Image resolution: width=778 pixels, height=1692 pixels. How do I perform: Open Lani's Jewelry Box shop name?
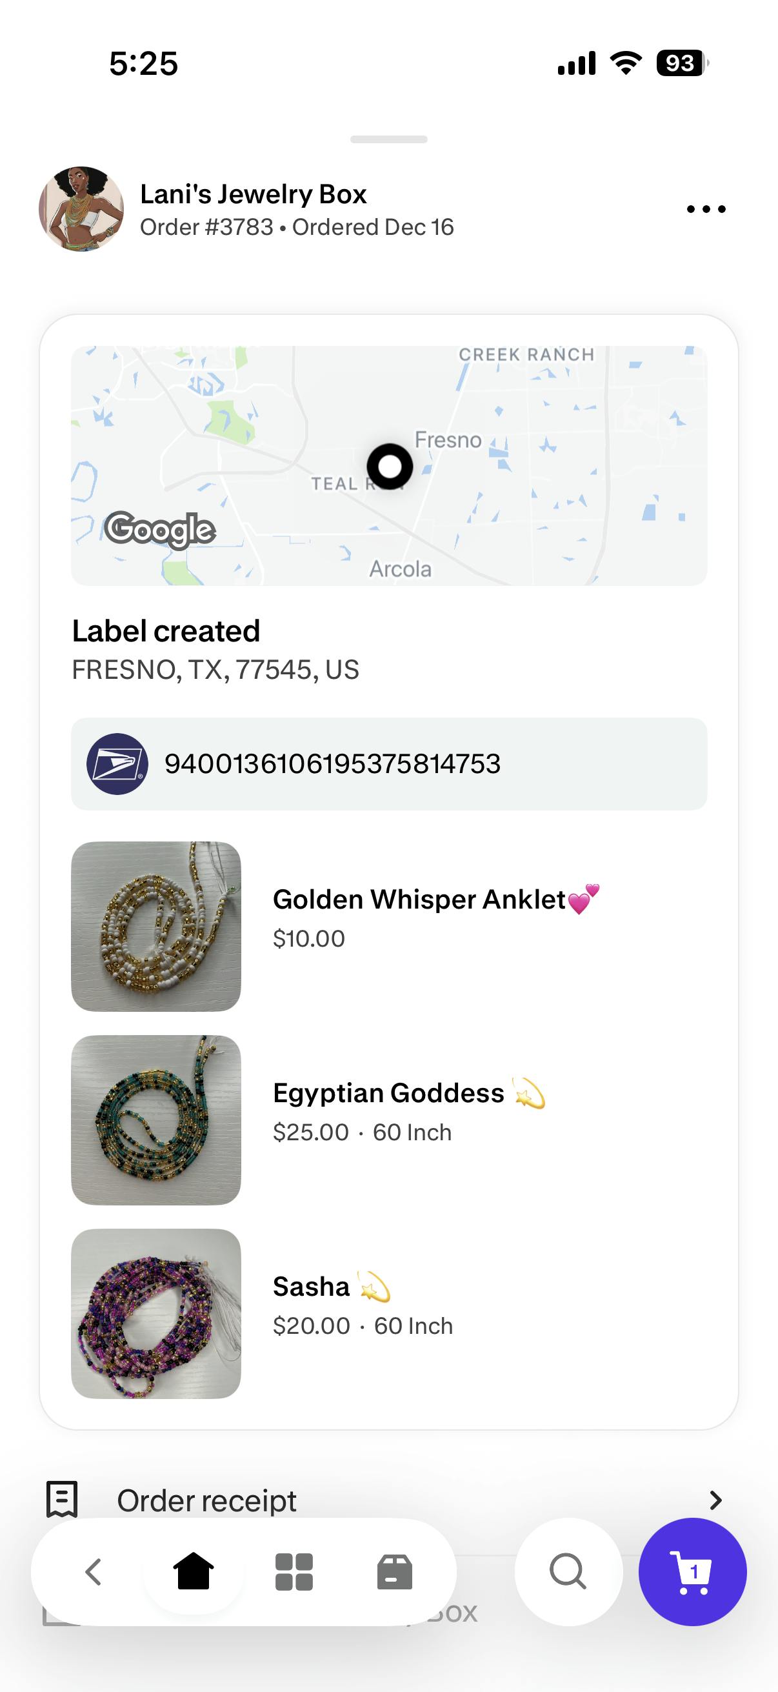pos(254,194)
